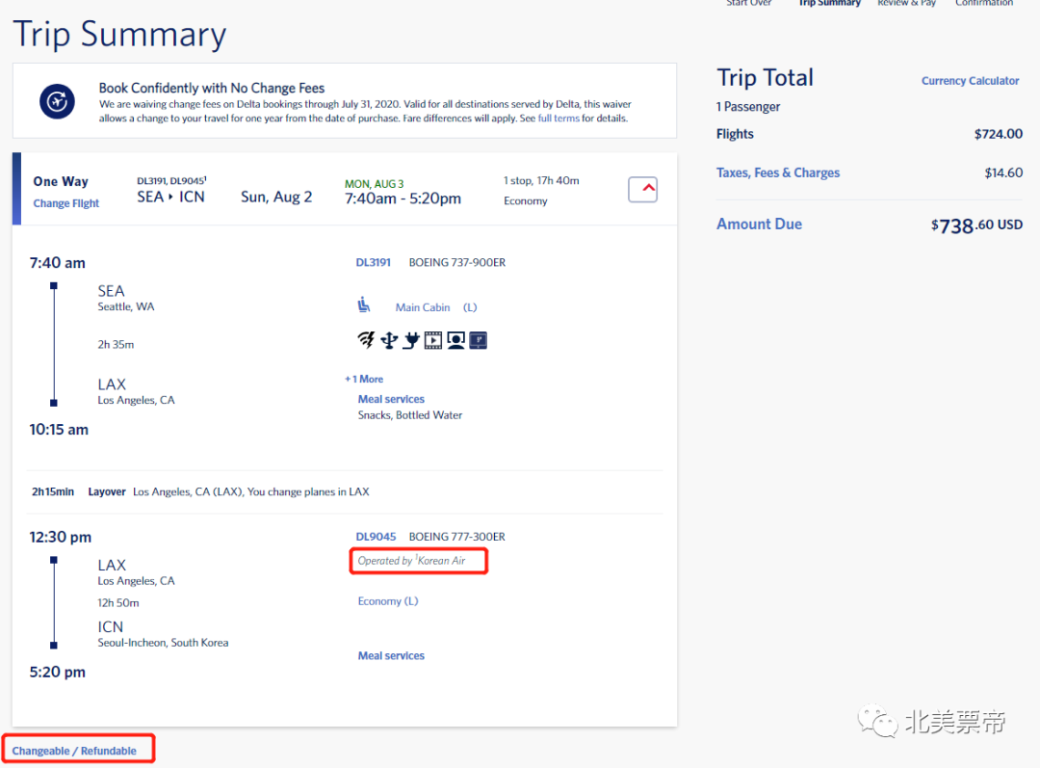Collapse the flight details with red chevron
The width and height of the screenshot is (1040, 768).
click(x=642, y=190)
